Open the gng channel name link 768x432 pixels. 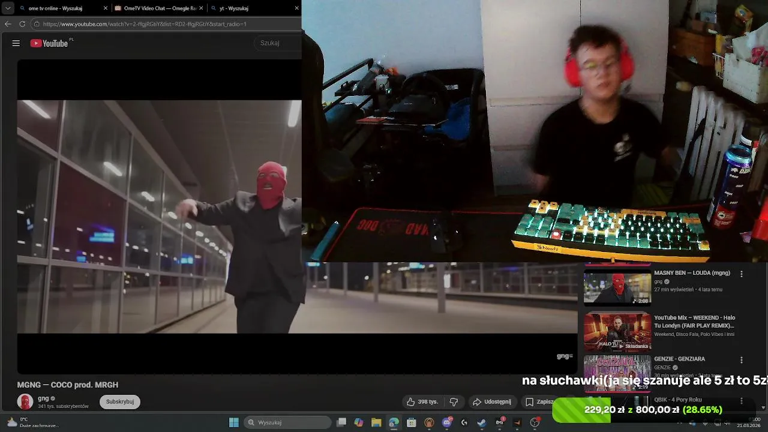(43, 398)
